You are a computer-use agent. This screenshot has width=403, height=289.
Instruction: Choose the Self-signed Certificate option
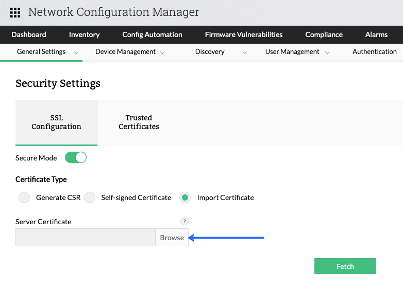pos(90,197)
